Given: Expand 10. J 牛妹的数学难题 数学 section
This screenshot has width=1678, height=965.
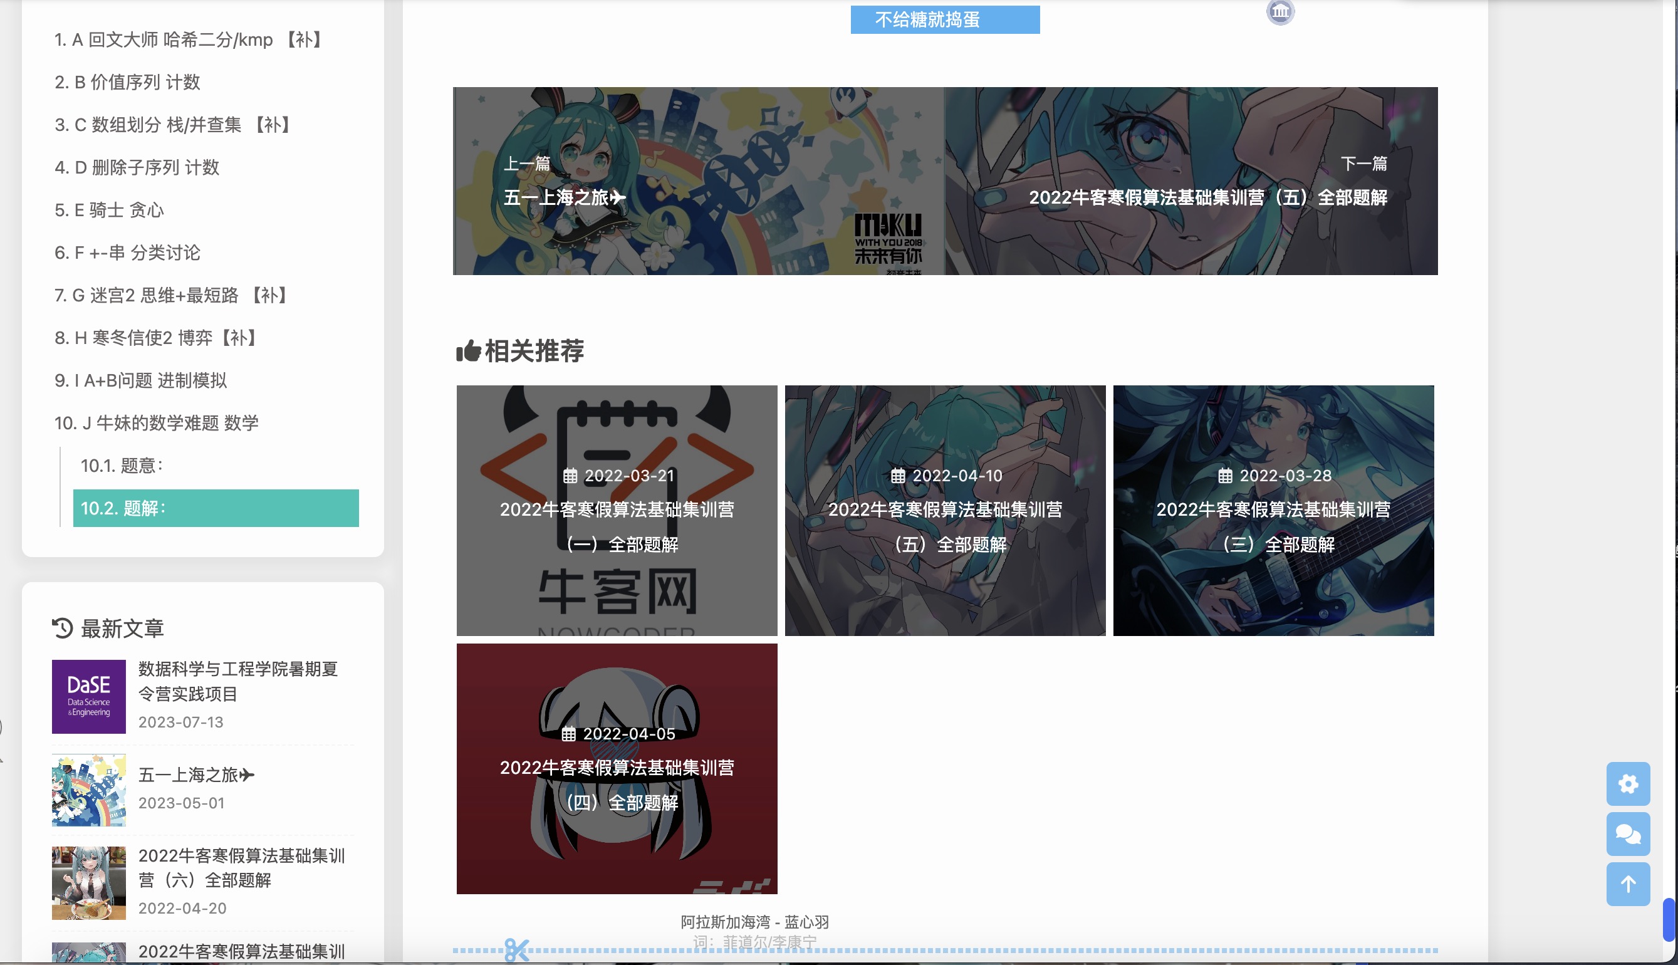Looking at the screenshot, I should pyautogui.click(x=157, y=423).
